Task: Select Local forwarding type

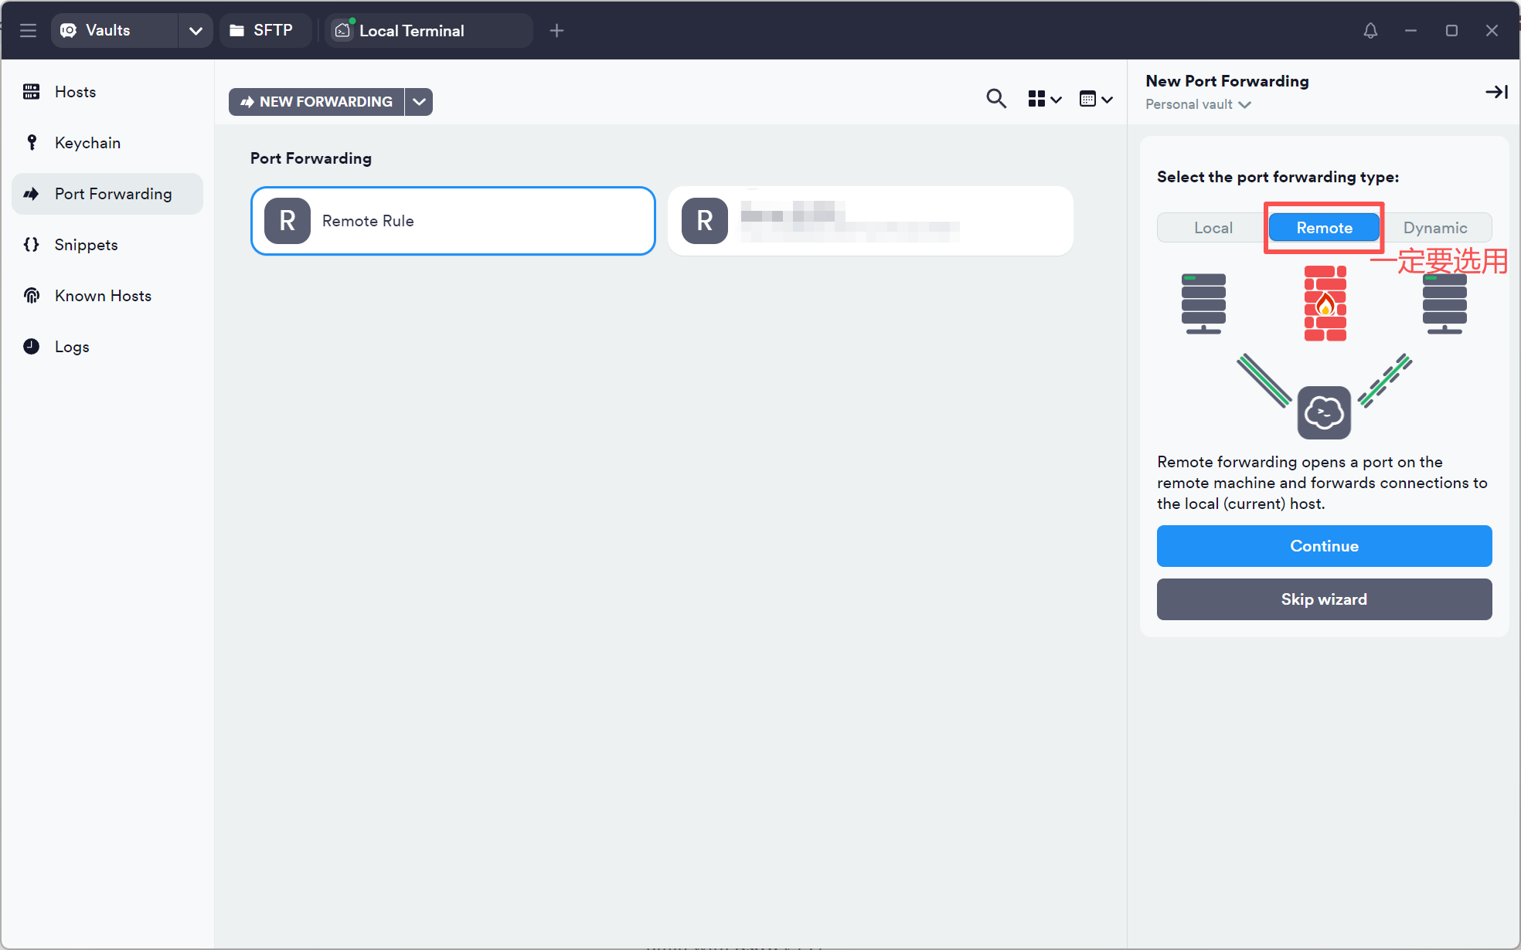Action: [1213, 228]
